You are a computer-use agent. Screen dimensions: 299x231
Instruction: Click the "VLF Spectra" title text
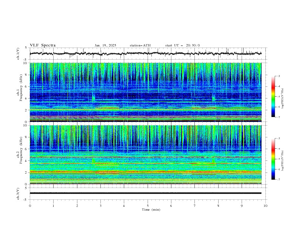click(43, 45)
